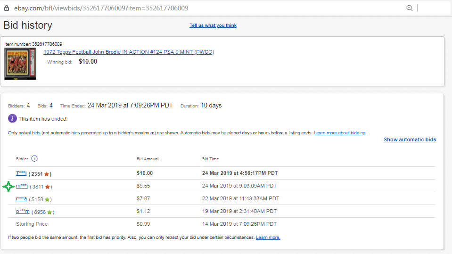Click the green star next to 8956
452x254 pixels.
49,212
